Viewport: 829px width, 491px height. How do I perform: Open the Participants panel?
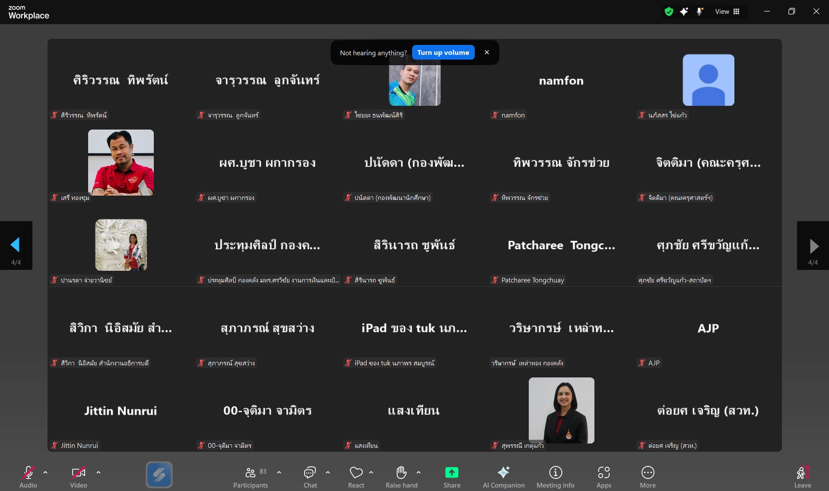point(251,477)
